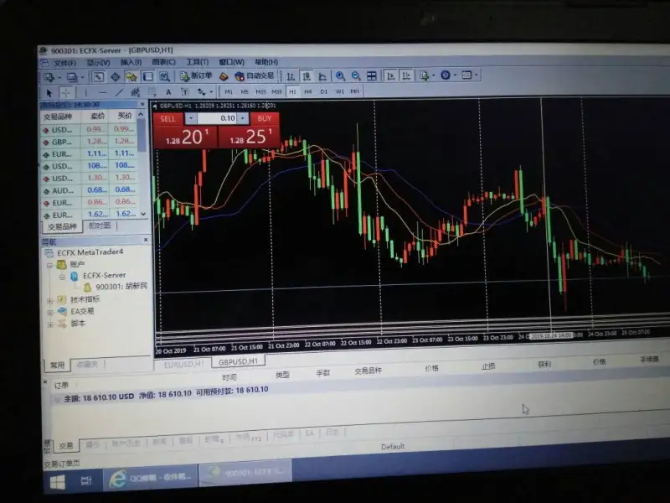Expand the EA交易 tree node
Image resolution: width=670 pixels, height=503 pixels.
(x=50, y=311)
